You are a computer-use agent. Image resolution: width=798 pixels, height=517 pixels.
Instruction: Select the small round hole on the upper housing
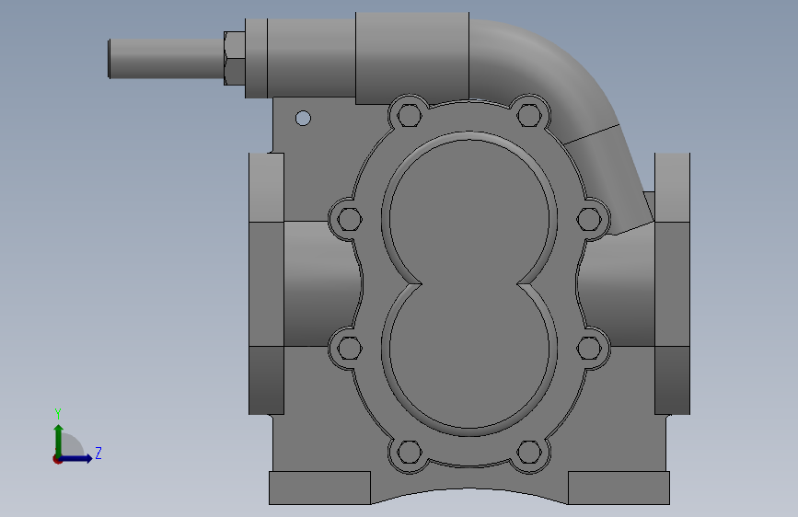[303, 119]
